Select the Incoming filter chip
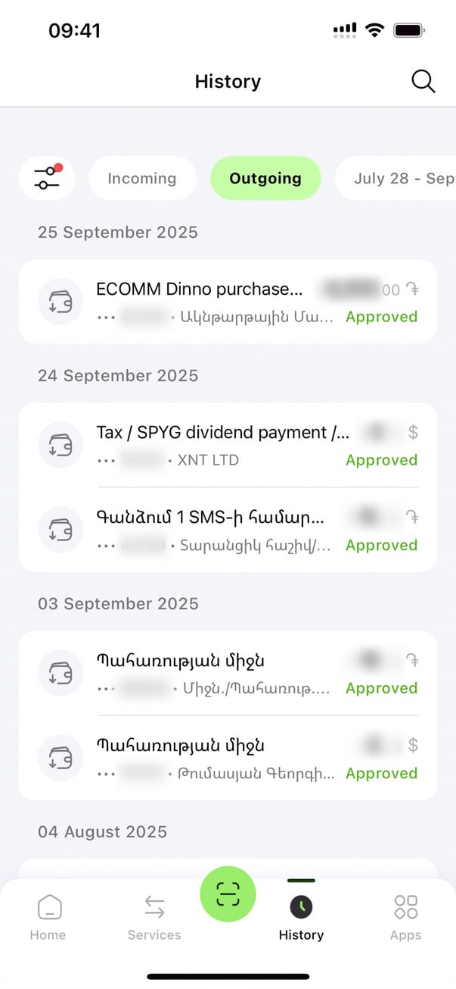This screenshot has width=456, height=989. (x=142, y=179)
